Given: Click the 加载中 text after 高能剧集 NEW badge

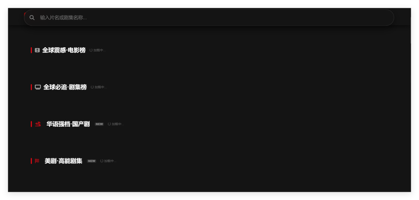Looking at the screenshot, I should click(110, 161).
